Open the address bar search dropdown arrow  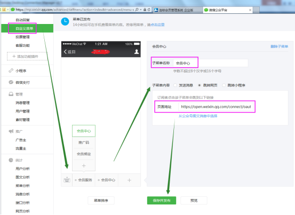(141, 10)
